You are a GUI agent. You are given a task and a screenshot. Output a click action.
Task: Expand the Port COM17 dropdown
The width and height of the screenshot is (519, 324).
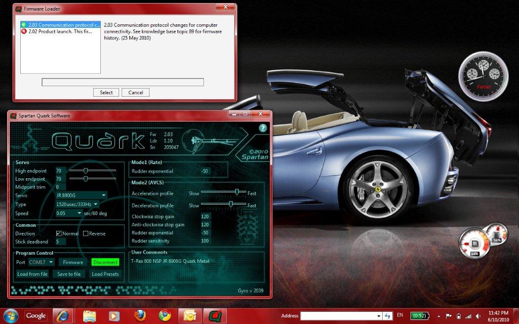point(42,262)
